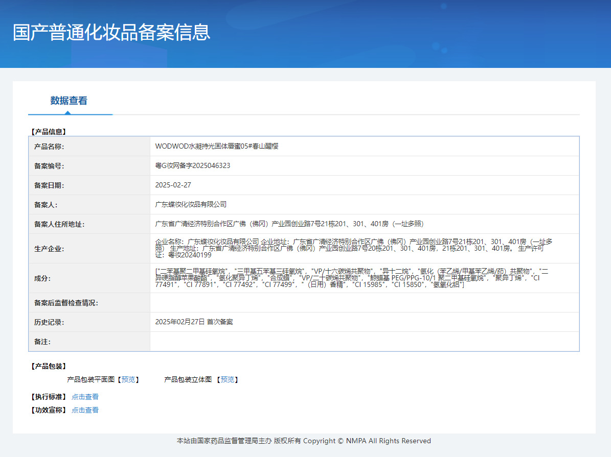611x457 pixels.
Task: Click the 成分 ingredient list text
Action: [x=351, y=278]
